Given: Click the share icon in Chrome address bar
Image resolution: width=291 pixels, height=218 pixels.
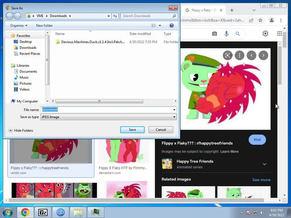Looking at the screenshot, I should pyautogui.click(x=251, y=20).
